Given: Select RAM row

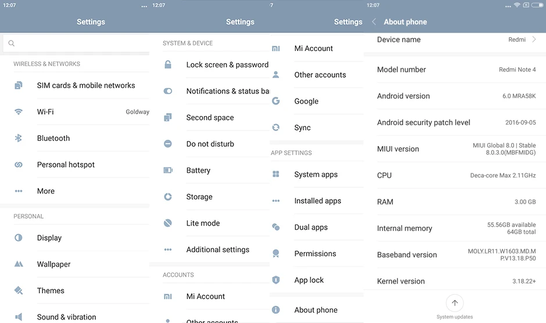Looking at the screenshot, I should tap(455, 202).
